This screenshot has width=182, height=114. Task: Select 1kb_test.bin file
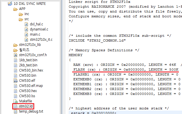tap(28, 60)
